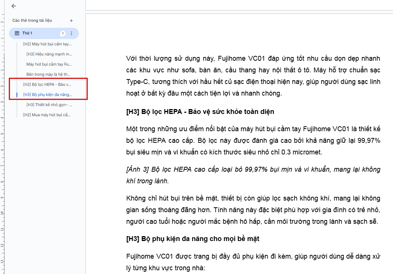This screenshot has height=274, width=393.
Task: Open outline item Máy hút bụi cầm tay Fu...
Action: click(49, 64)
